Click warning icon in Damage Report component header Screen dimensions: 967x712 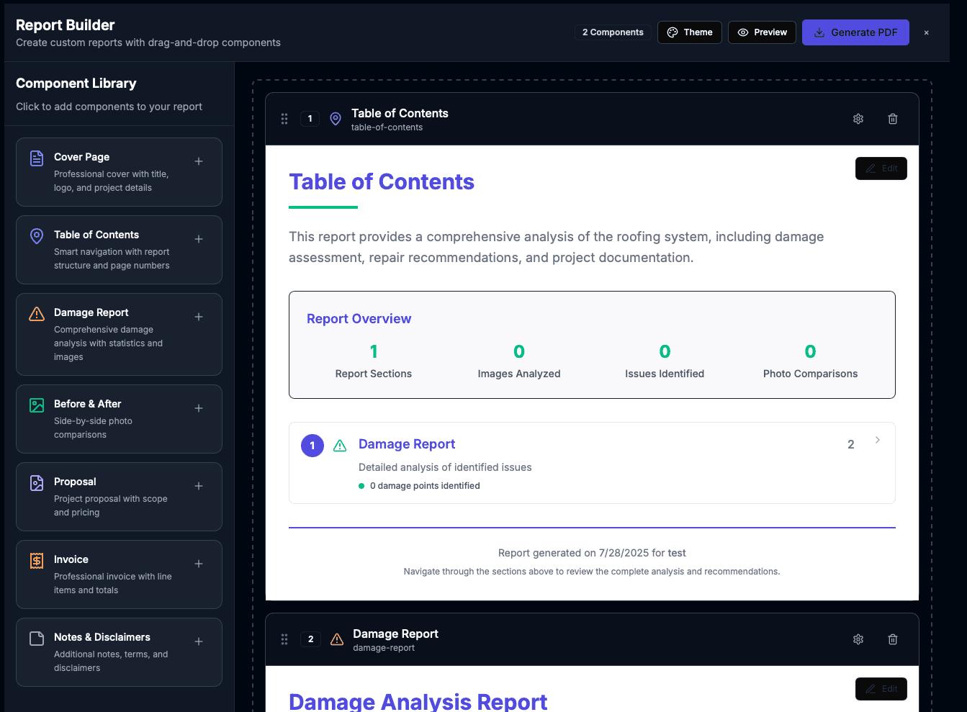pyautogui.click(x=337, y=639)
